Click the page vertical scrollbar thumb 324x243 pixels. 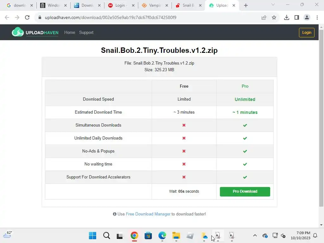321,118
